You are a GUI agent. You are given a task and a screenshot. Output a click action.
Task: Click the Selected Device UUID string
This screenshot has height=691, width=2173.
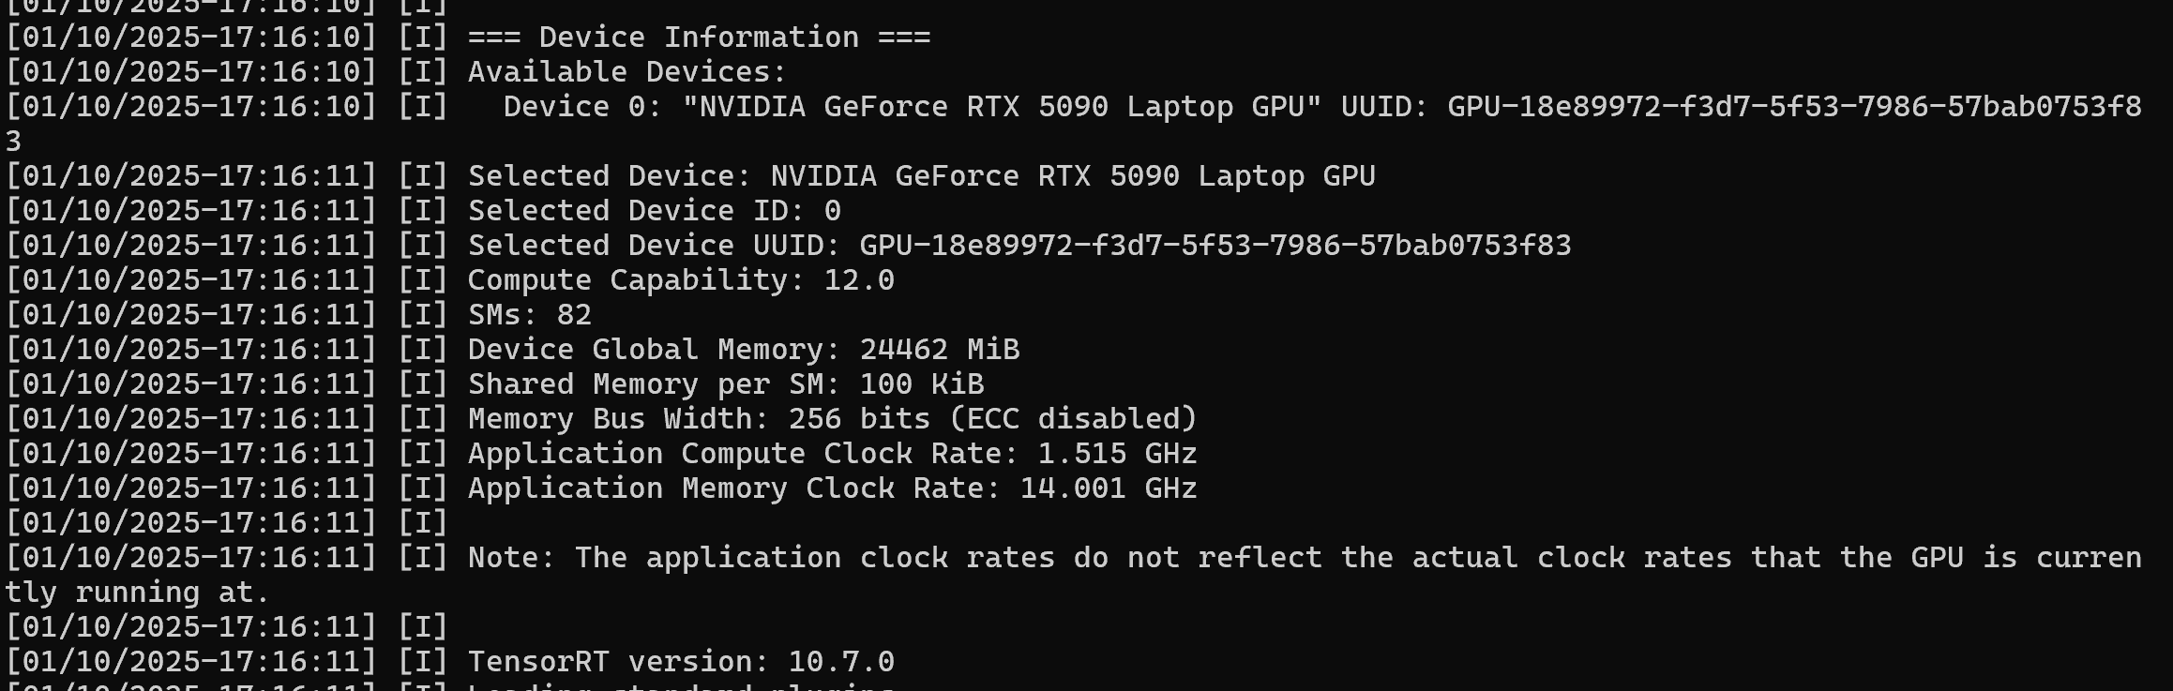pyautogui.click(x=1215, y=246)
